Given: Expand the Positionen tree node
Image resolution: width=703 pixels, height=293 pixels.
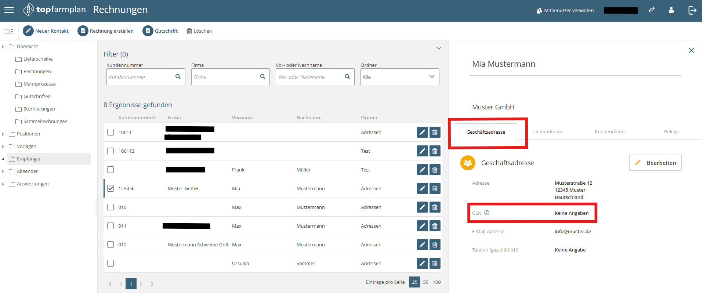Looking at the screenshot, I should coord(3,134).
